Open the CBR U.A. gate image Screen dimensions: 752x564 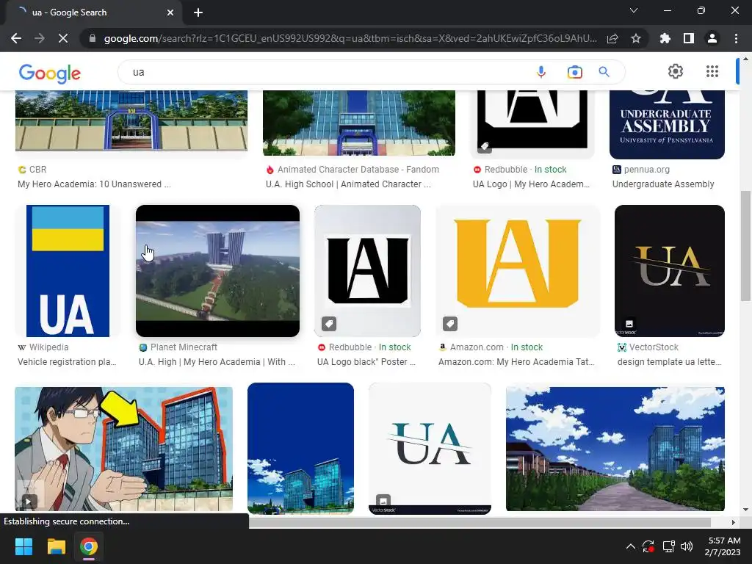(131, 121)
